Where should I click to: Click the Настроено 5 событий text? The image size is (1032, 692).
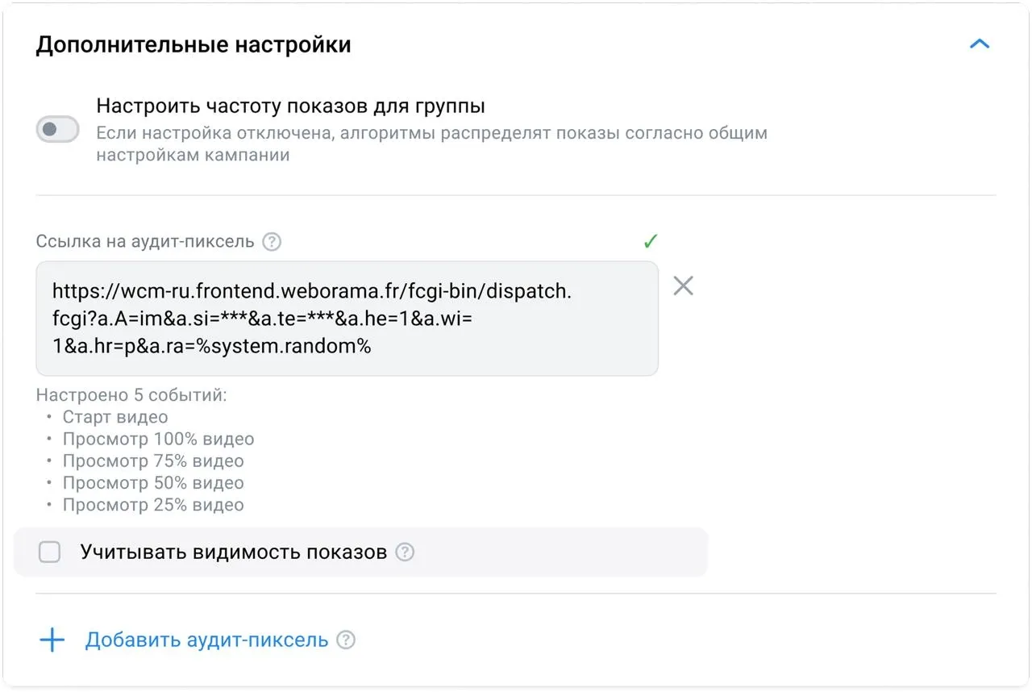(131, 395)
